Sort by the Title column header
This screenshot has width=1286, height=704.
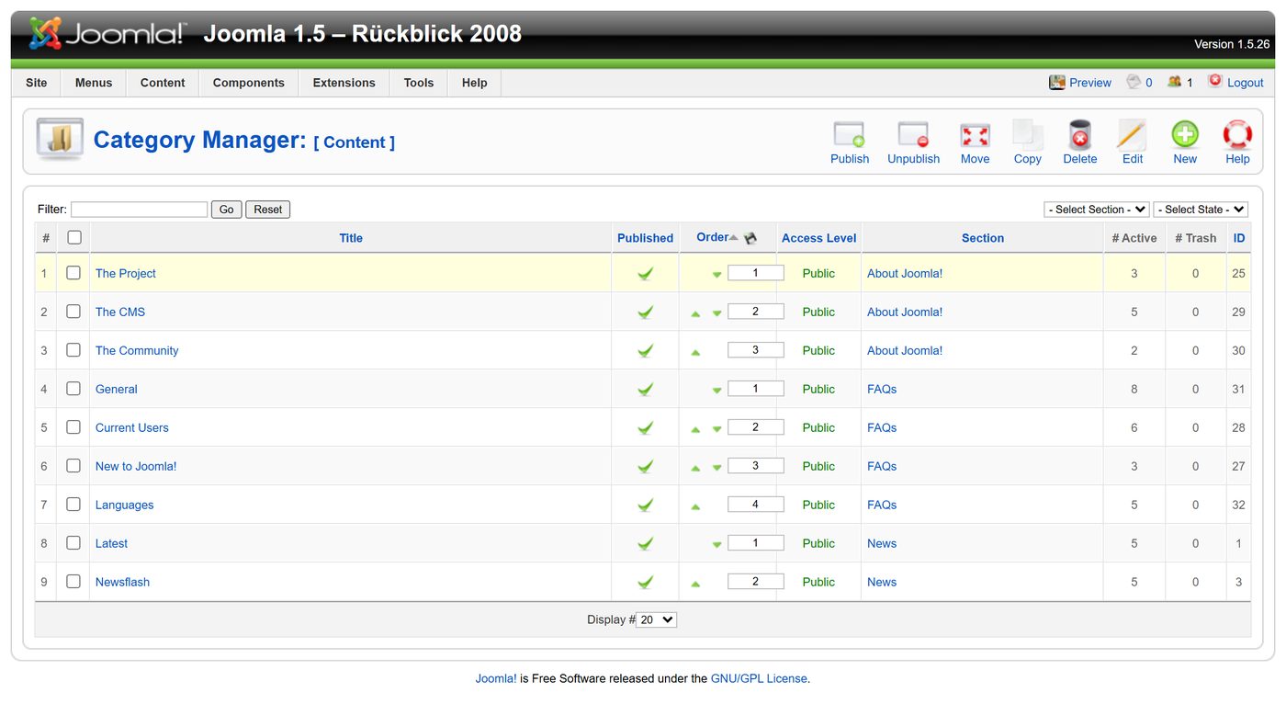[351, 238]
